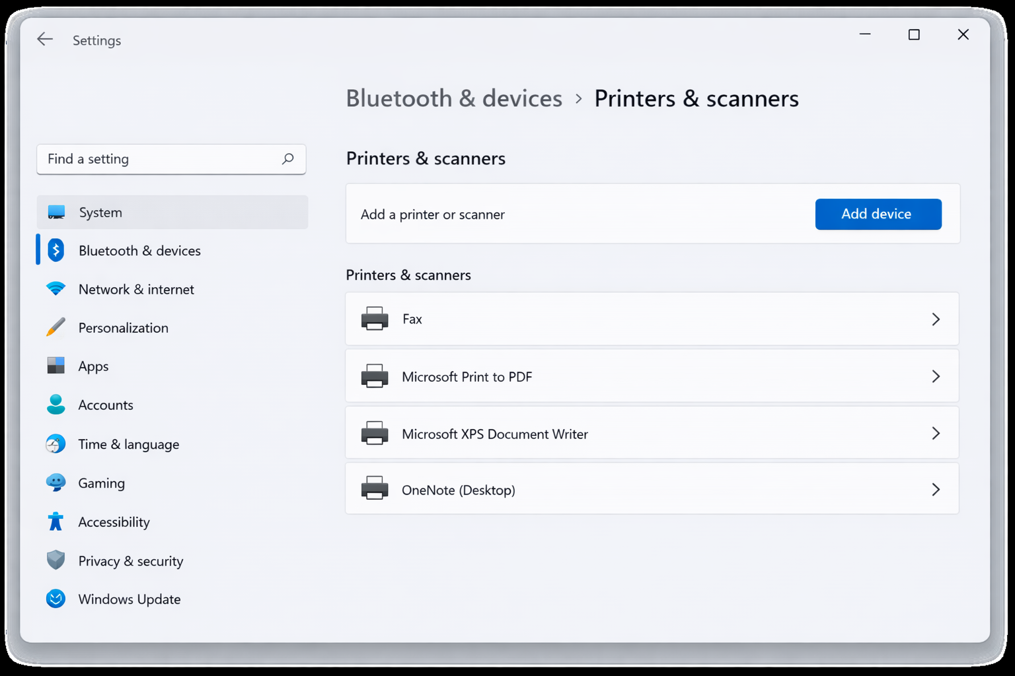
Task: Click the Windows Update icon
Action: pos(56,599)
